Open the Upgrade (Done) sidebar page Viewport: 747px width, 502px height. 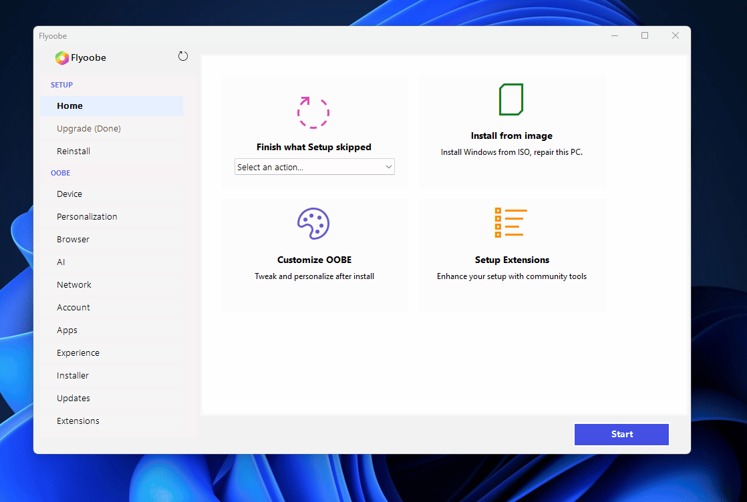(x=89, y=129)
